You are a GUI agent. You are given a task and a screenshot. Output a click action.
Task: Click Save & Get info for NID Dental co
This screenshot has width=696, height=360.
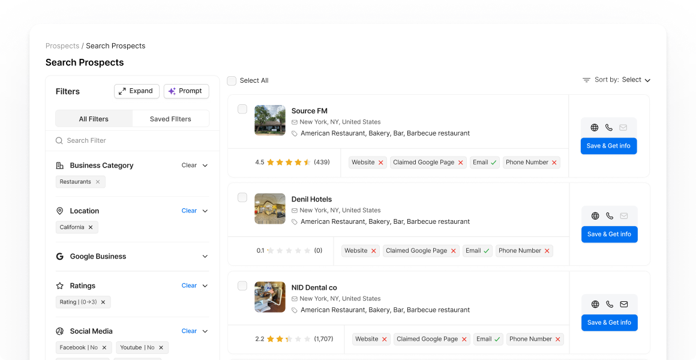(x=610, y=323)
